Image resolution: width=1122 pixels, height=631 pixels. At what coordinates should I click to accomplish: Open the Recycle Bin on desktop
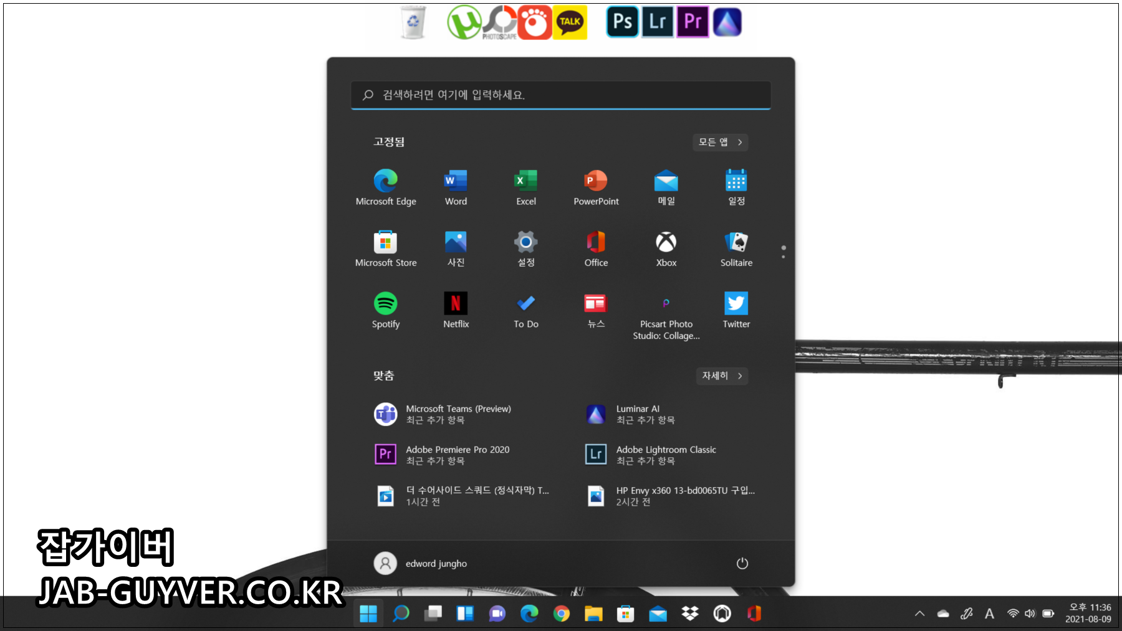pyautogui.click(x=413, y=22)
